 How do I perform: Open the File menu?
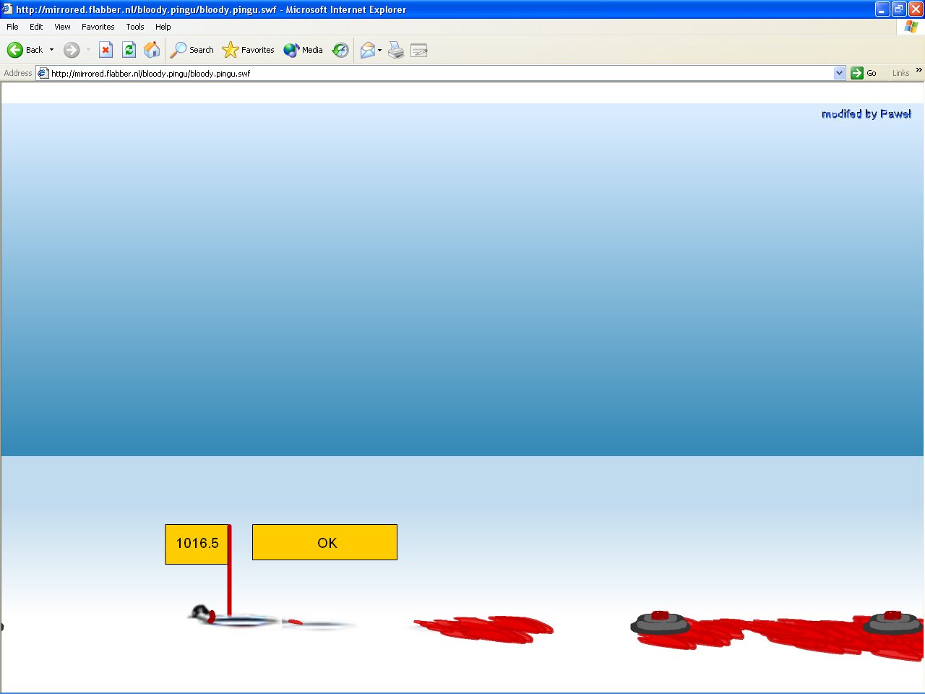click(12, 27)
